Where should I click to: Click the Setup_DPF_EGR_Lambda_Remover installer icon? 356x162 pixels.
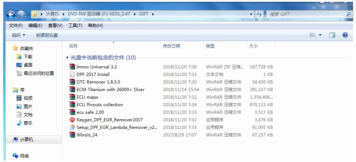coord(72,127)
